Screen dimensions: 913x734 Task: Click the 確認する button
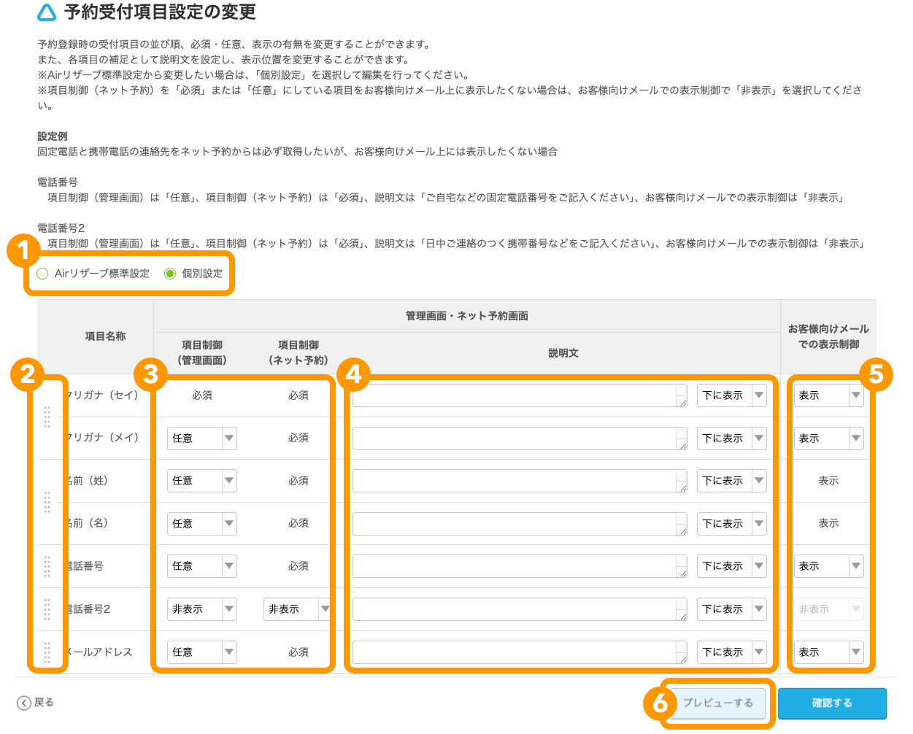point(833,703)
